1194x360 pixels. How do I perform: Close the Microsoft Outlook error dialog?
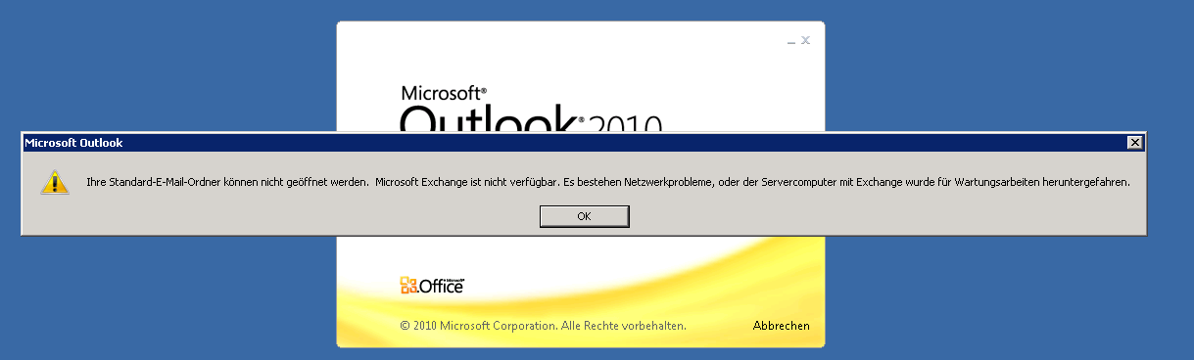tap(1134, 143)
